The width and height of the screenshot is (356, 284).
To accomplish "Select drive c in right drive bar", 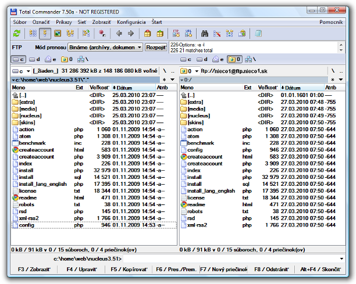I will (186, 59).
